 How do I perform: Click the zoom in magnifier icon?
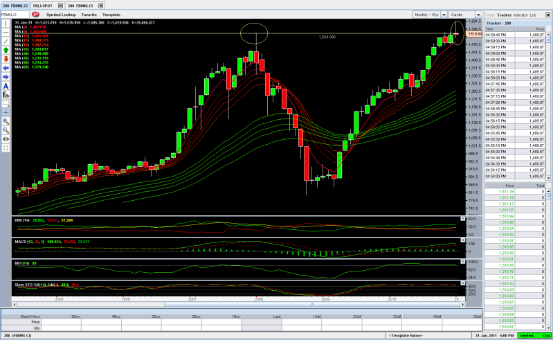[6, 121]
